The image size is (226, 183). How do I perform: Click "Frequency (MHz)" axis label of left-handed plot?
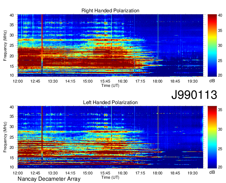click(5, 137)
